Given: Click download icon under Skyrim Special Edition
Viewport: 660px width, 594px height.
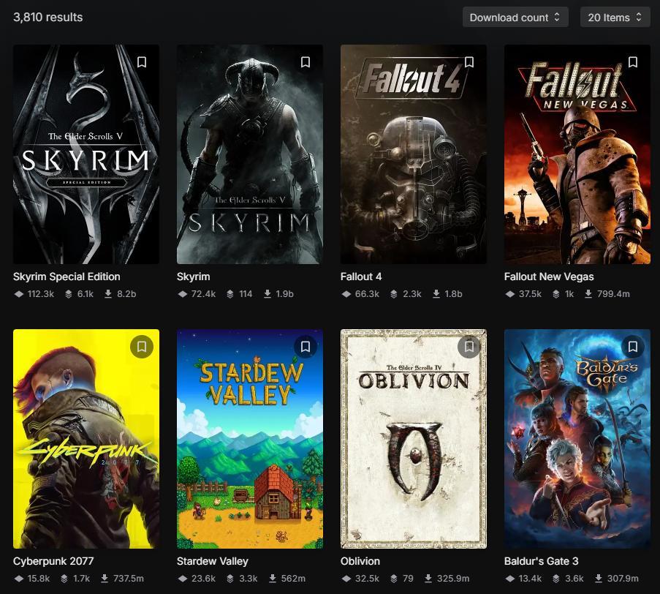Looking at the screenshot, I should (108, 293).
